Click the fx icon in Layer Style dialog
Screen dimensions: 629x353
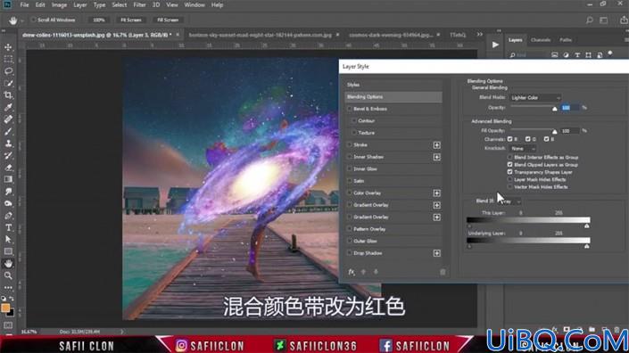click(x=352, y=272)
